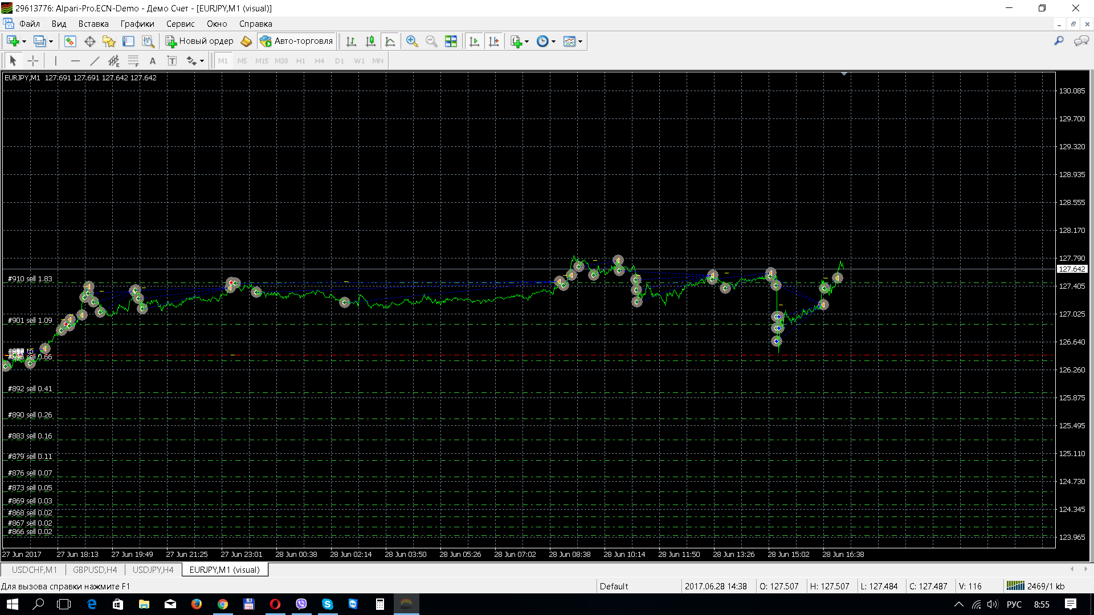The width and height of the screenshot is (1094, 615).
Task: Expand the periodicity clock dropdown
Action: [x=553, y=41]
